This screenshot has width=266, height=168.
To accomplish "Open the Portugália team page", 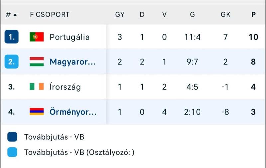I will (x=69, y=37).
